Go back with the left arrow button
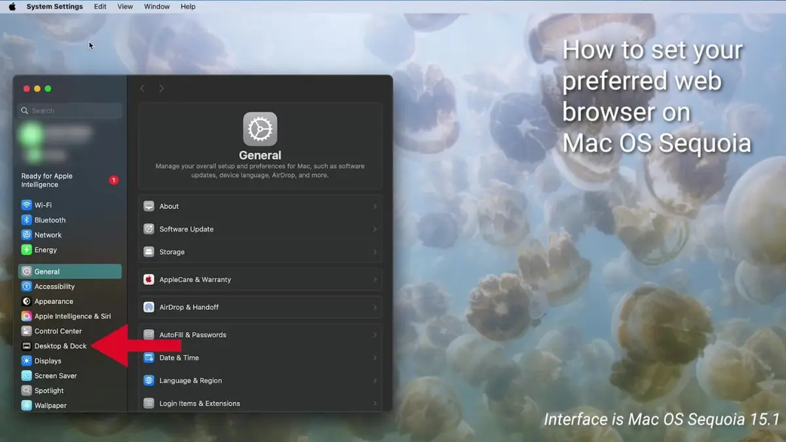This screenshot has height=442, width=786. click(142, 88)
